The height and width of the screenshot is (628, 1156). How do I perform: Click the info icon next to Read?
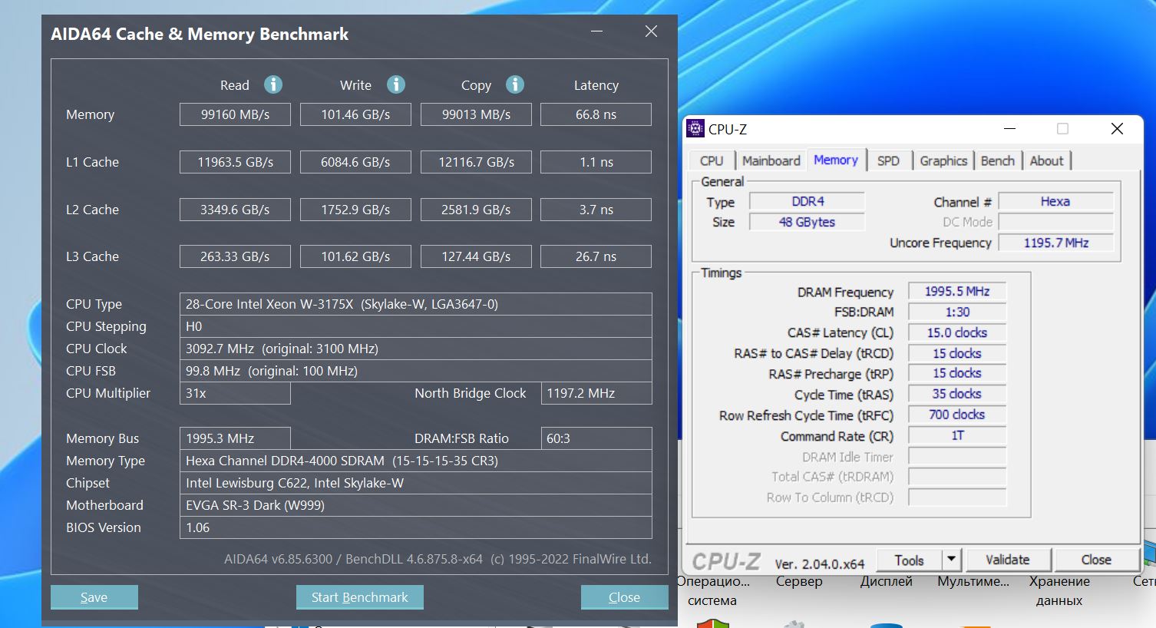coord(273,84)
